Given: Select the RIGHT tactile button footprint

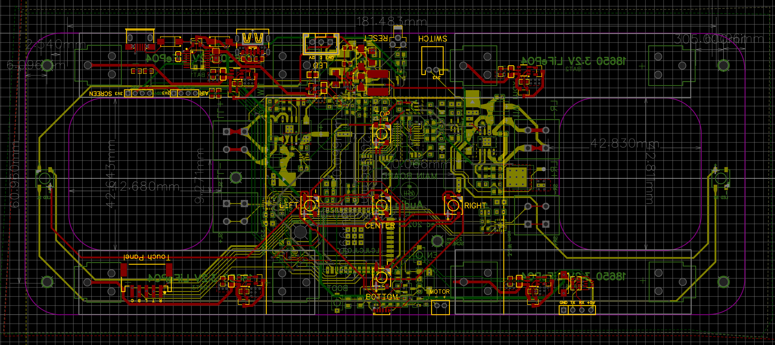Looking at the screenshot, I should coord(453,206).
